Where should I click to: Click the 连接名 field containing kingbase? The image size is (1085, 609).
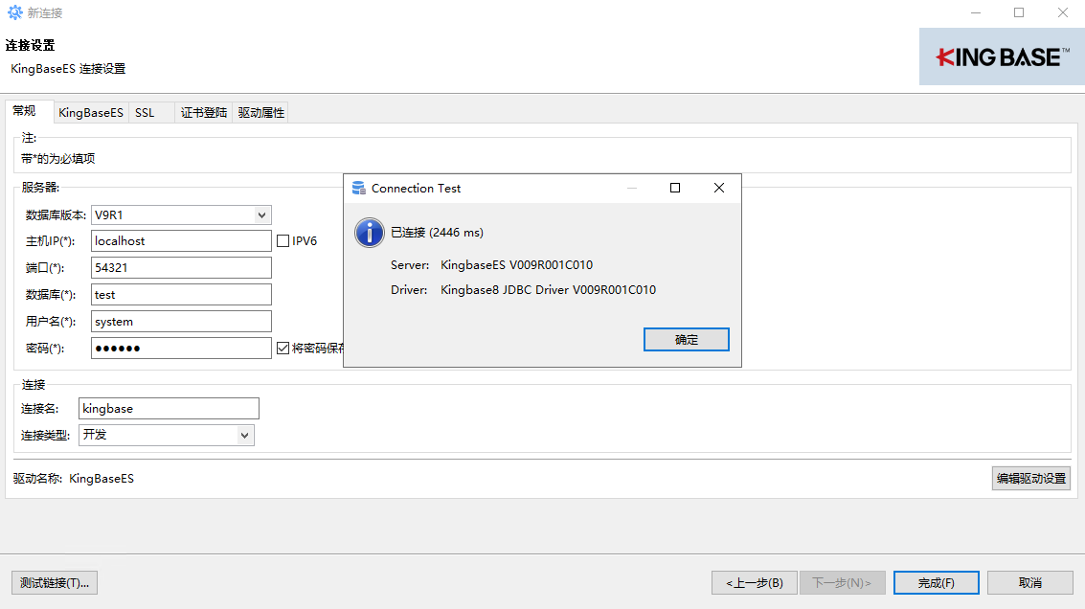pyautogui.click(x=169, y=408)
